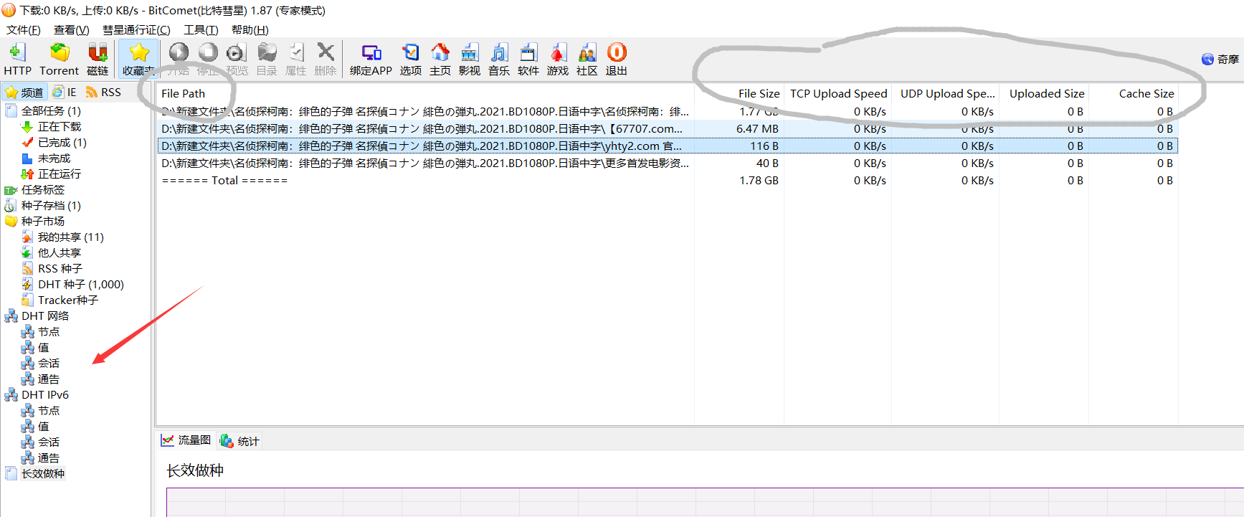Screen dimensions: 1244x517
Task: Switch to the 流量图 tab
Action: 186,440
